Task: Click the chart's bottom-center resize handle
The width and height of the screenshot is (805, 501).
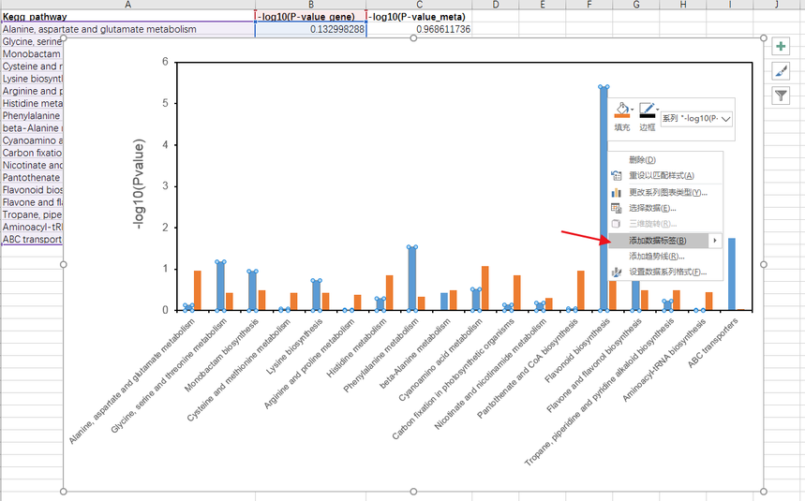Action: click(x=413, y=492)
